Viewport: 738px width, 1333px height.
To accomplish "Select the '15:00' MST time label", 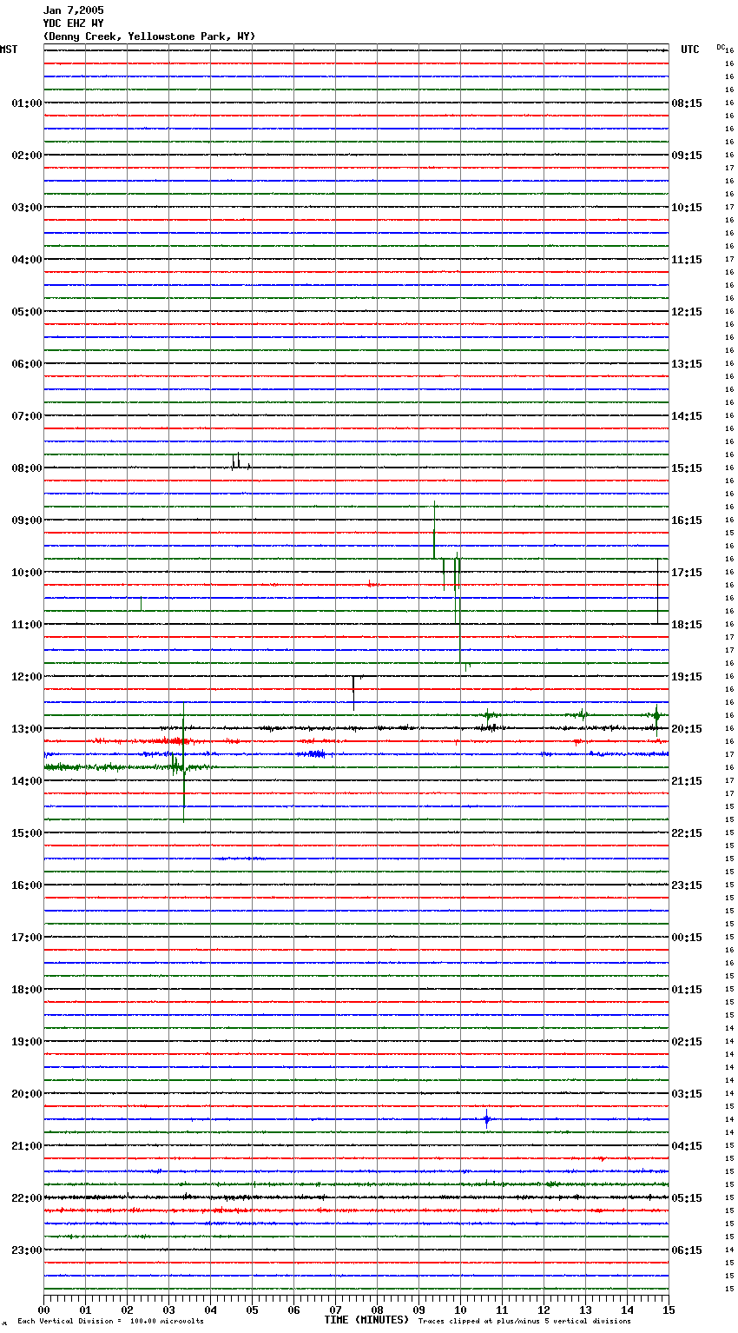I will 27,833.
